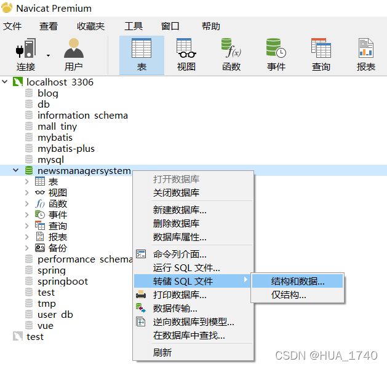Select the 报表 (Report) toolbar icon
This screenshot has width=387, height=367.
[366, 55]
